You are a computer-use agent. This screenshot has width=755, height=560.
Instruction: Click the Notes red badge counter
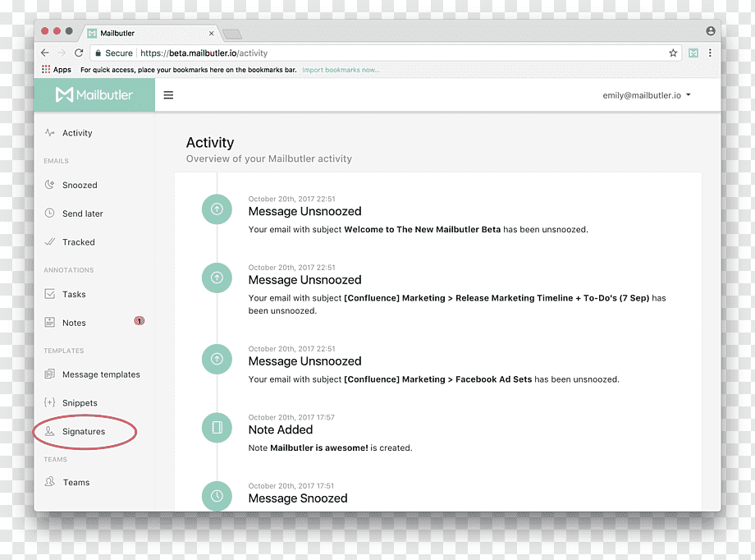coord(140,321)
